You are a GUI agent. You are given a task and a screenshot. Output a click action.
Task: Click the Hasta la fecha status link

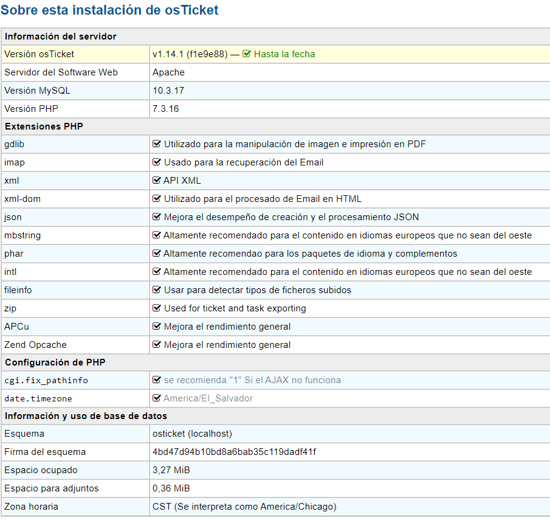[x=284, y=54]
